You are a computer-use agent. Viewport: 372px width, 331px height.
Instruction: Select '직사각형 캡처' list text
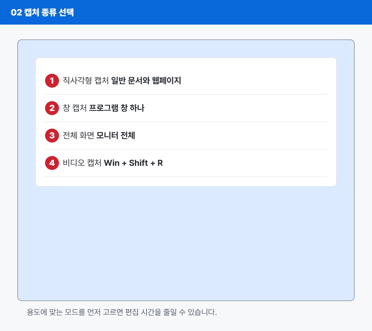tap(86, 80)
